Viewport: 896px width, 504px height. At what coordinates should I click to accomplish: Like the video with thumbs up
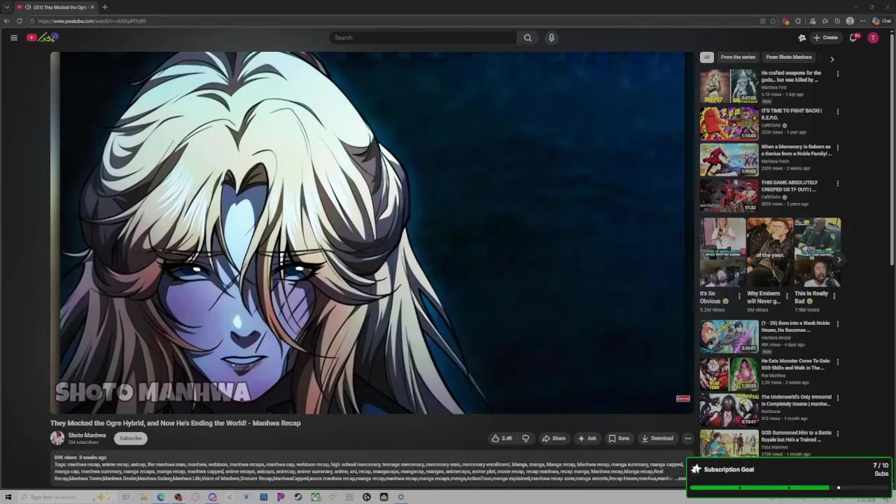(502, 438)
